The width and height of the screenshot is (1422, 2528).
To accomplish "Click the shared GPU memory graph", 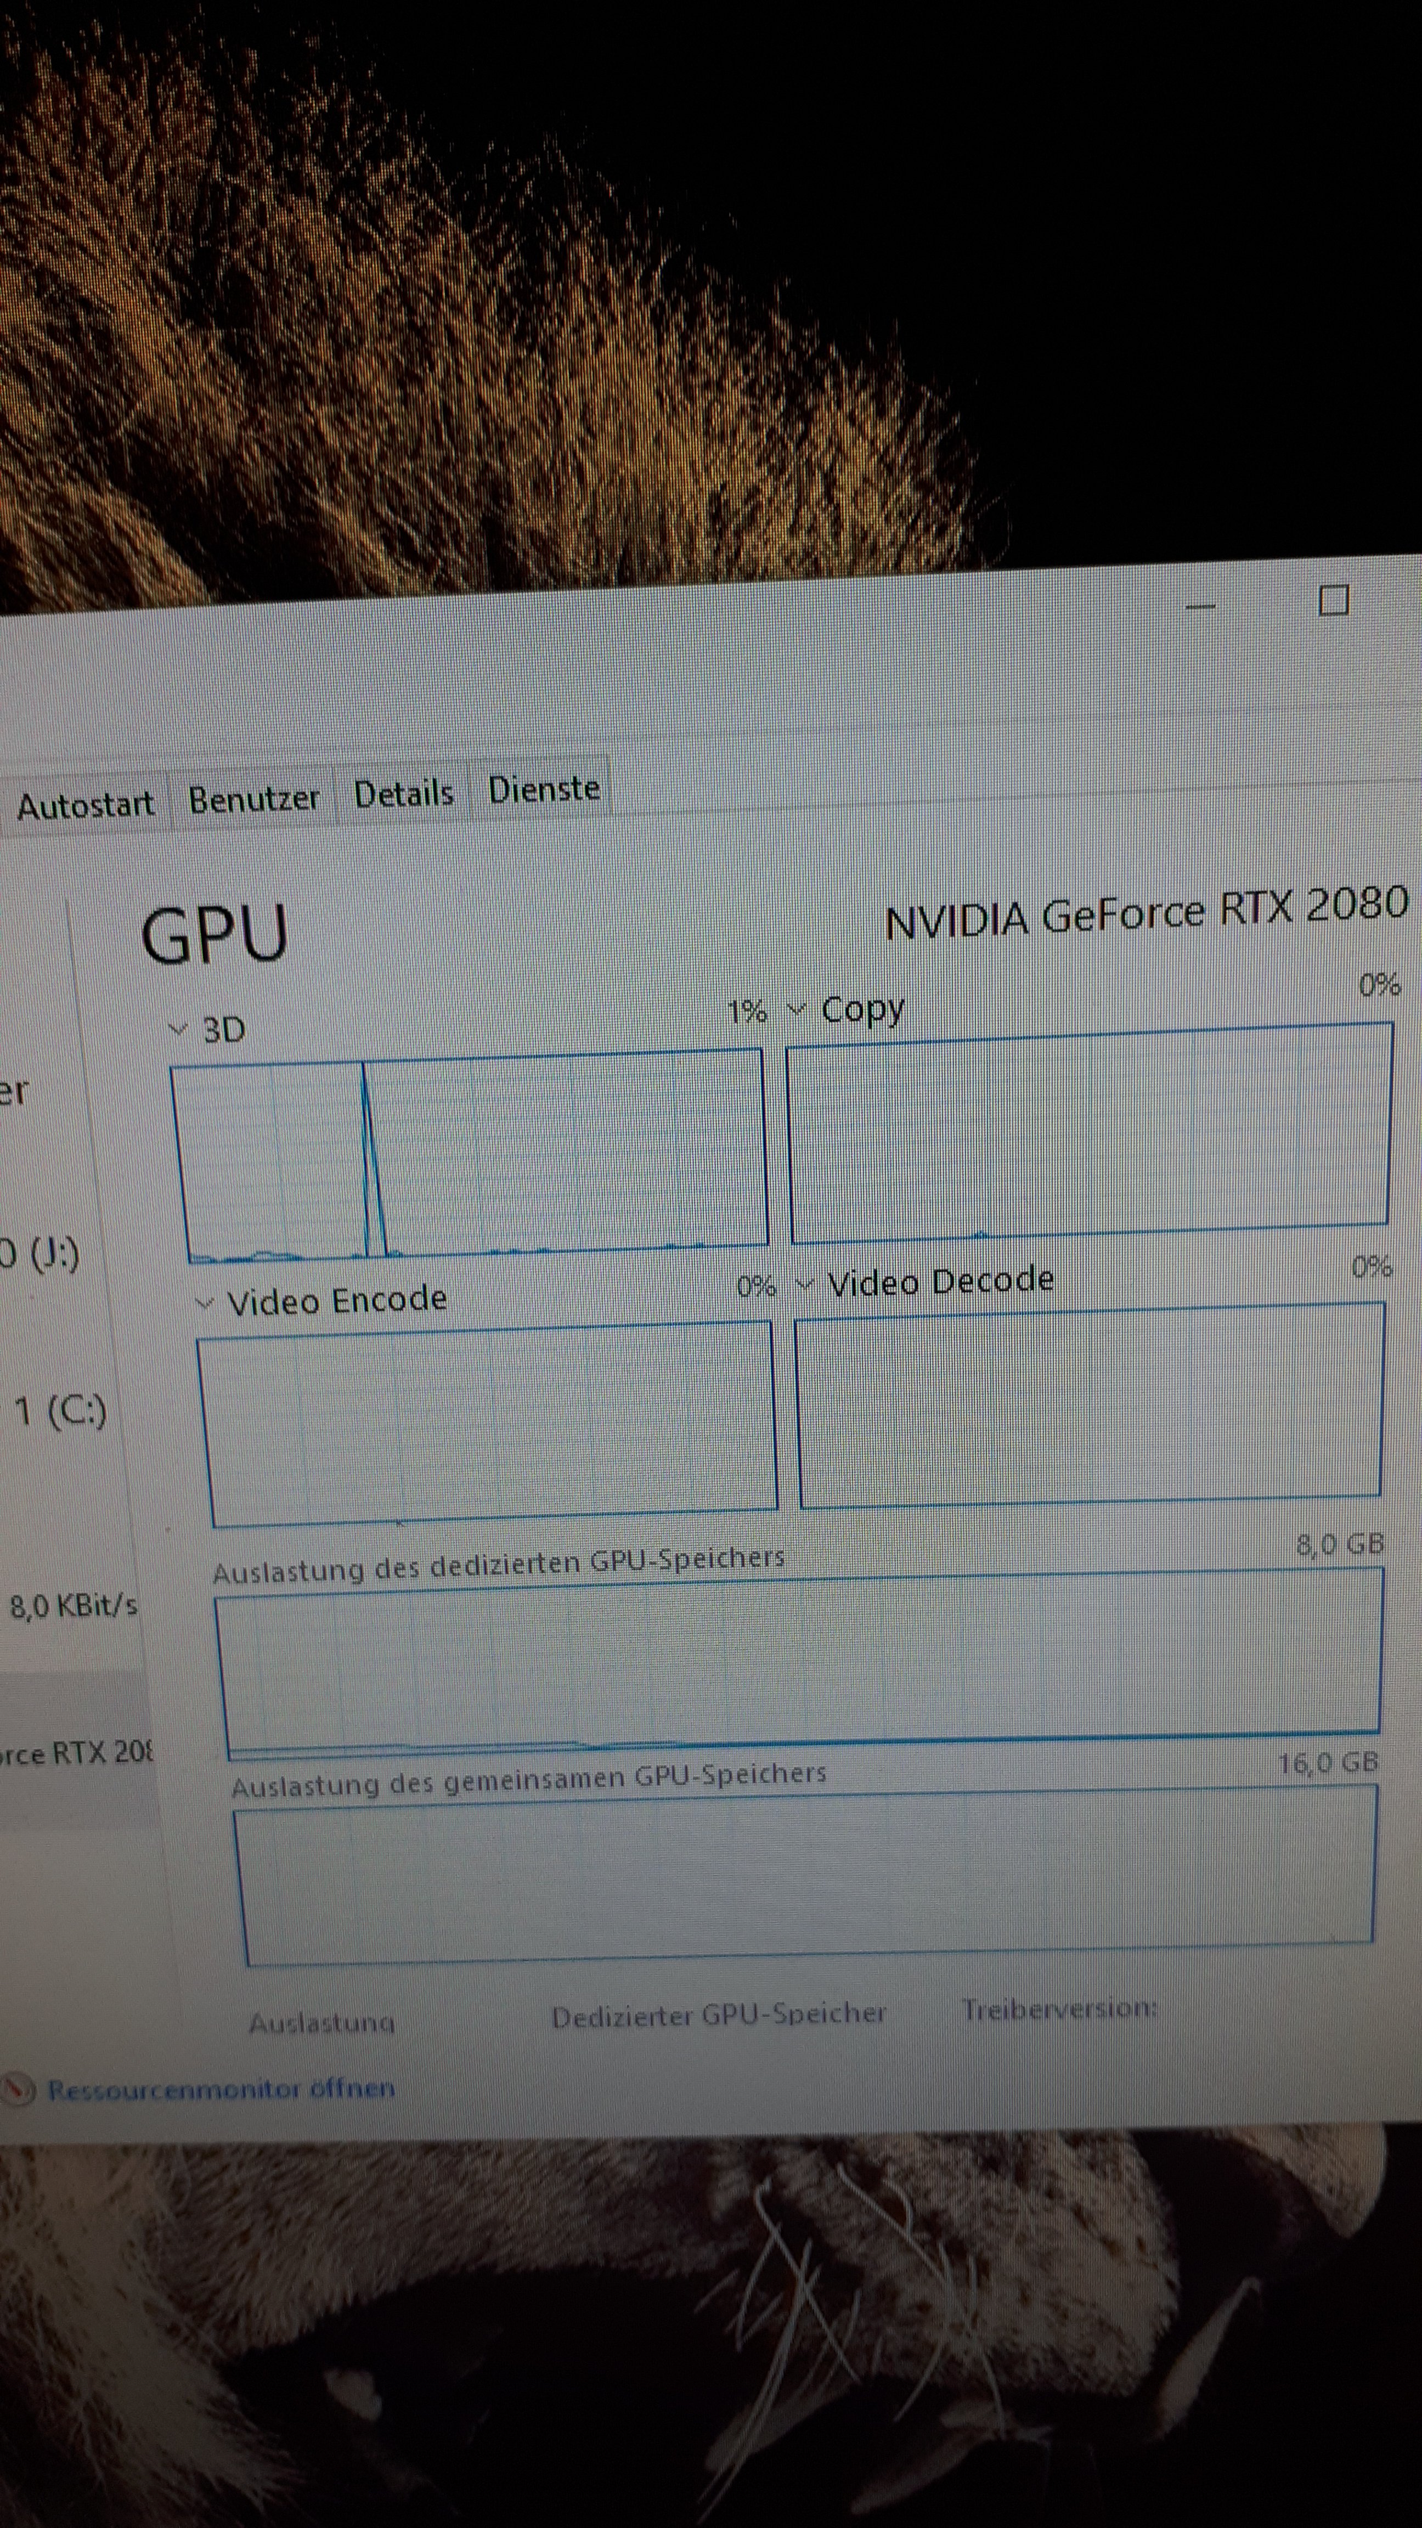I will 805,1876.
